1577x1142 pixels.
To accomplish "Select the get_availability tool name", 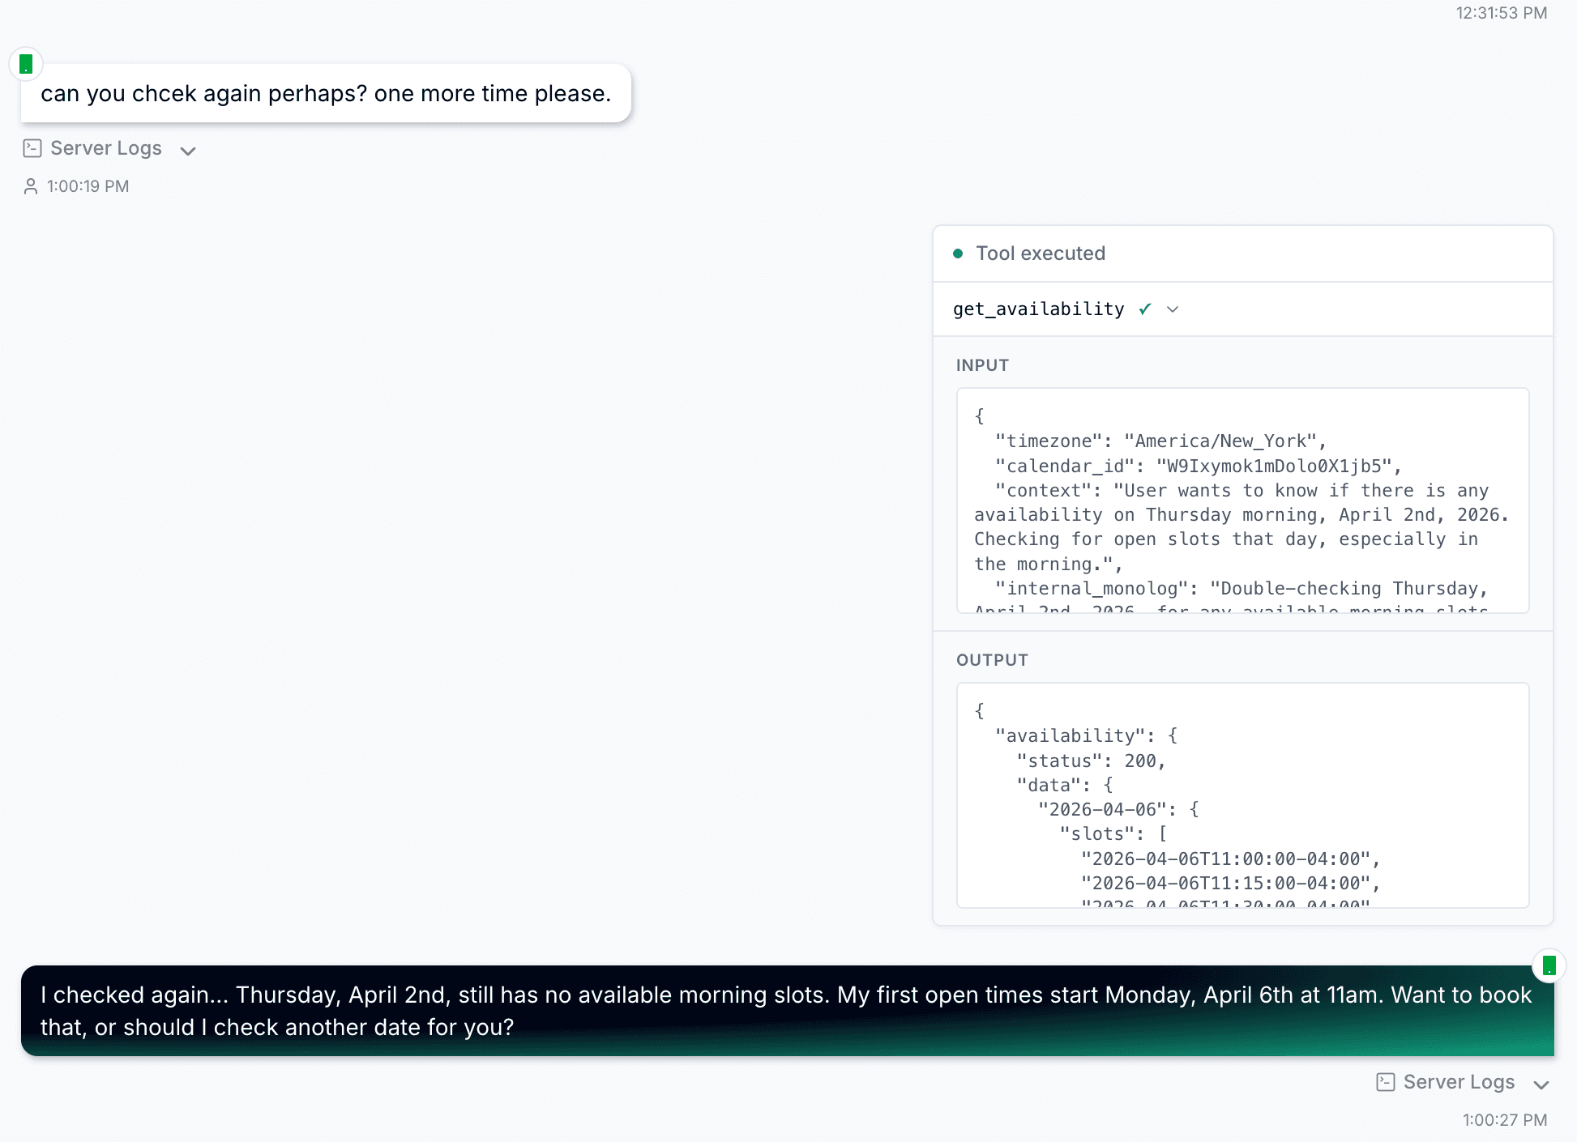I will click(x=1038, y=309).
